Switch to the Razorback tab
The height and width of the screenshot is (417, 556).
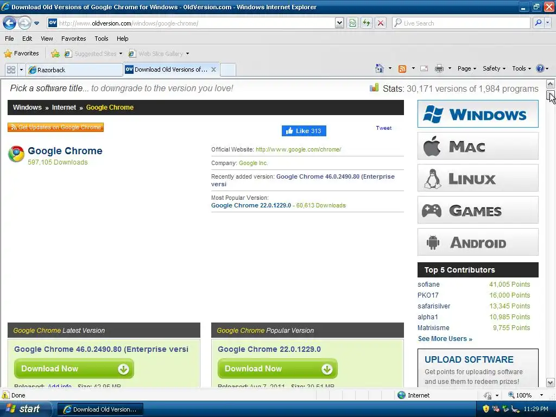(x=74, y=70)
